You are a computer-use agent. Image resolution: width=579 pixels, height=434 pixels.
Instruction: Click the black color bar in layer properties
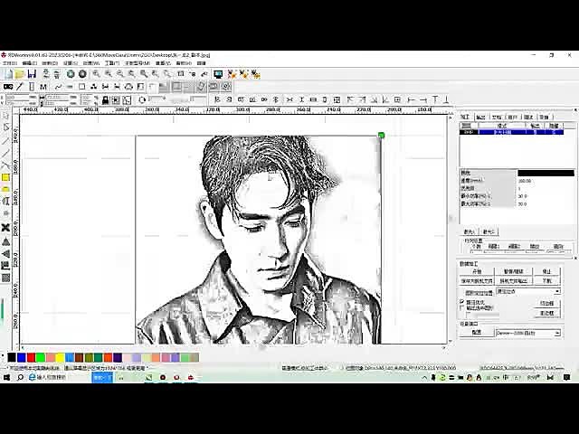546,173
